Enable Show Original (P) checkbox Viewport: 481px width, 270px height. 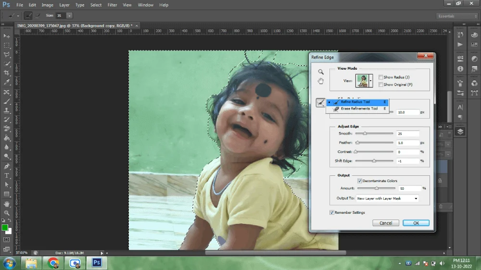tap(380, 85)
